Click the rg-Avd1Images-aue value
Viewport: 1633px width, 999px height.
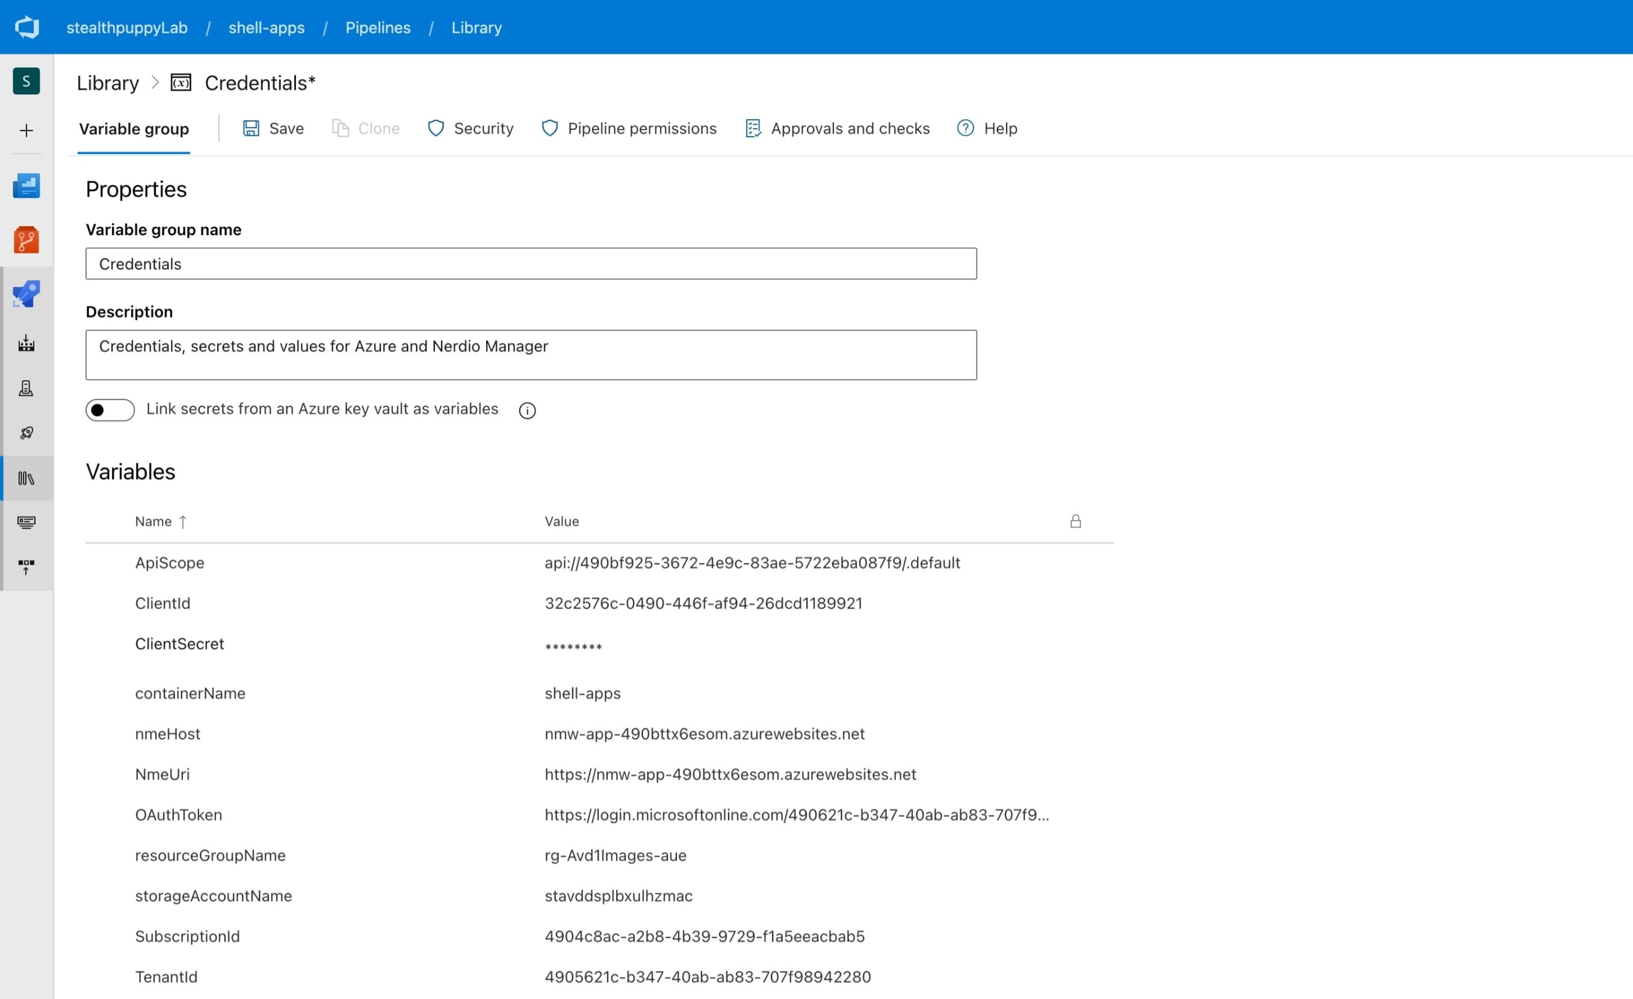616,855
